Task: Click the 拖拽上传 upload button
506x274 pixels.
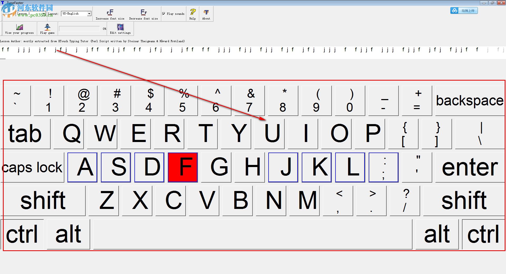Action: (x=468, y=10)
